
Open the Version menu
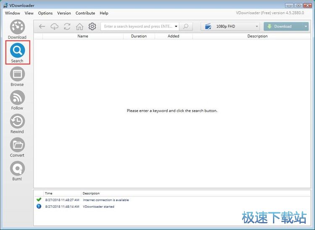click(x=64, y=13)
